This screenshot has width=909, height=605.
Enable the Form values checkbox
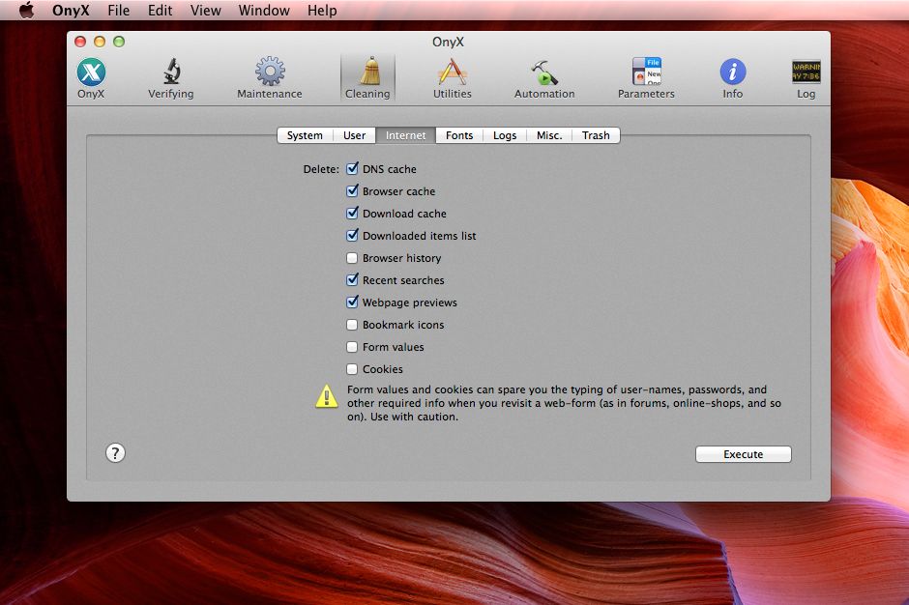point(352,347)
